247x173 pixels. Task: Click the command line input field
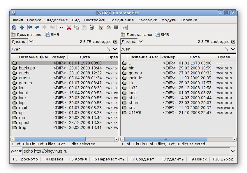coord(126,151)
